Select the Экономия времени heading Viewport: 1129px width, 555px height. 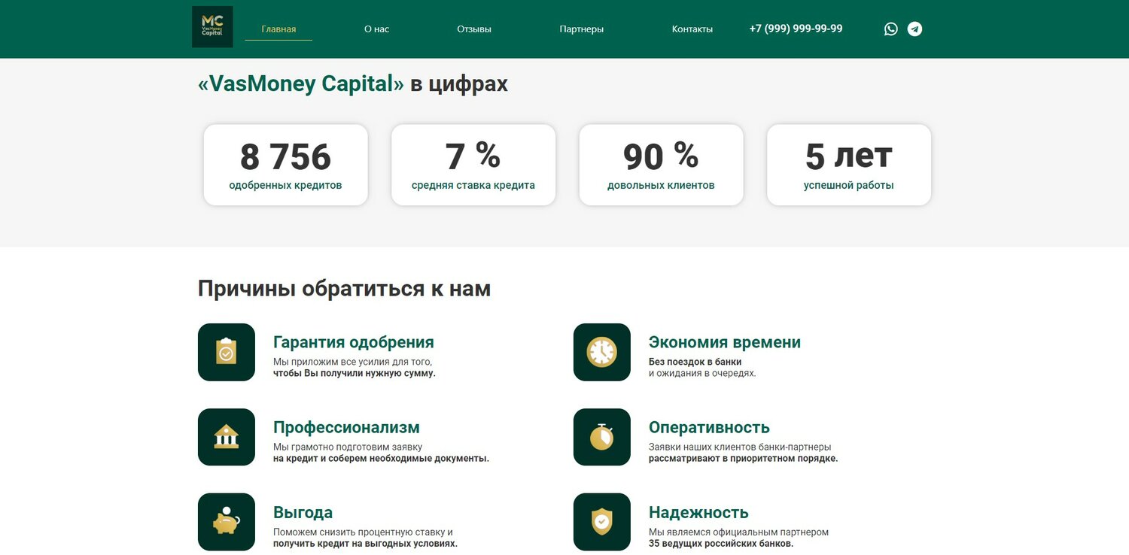(725, 342)
